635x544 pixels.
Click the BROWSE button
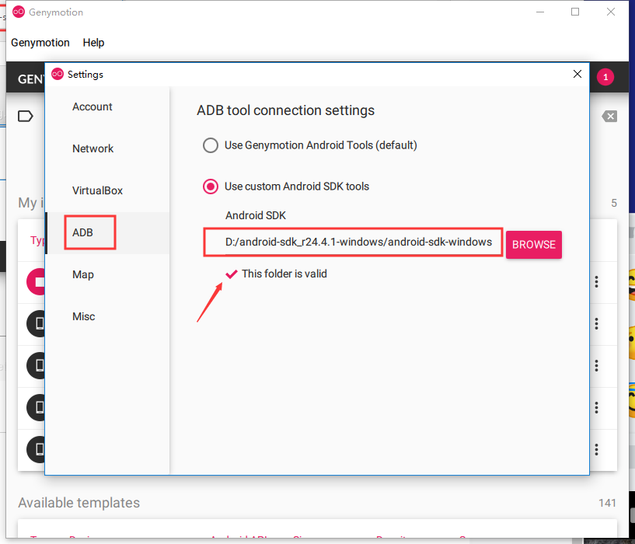tap(533, 244)
